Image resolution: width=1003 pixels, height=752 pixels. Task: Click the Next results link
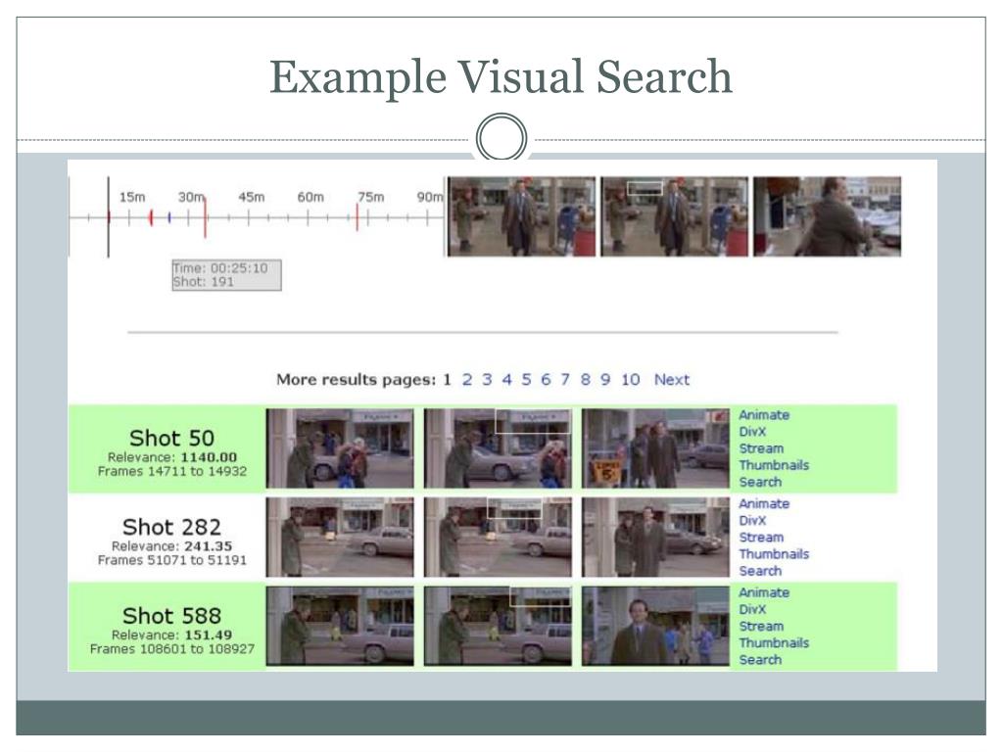click(x=672, y=380)
